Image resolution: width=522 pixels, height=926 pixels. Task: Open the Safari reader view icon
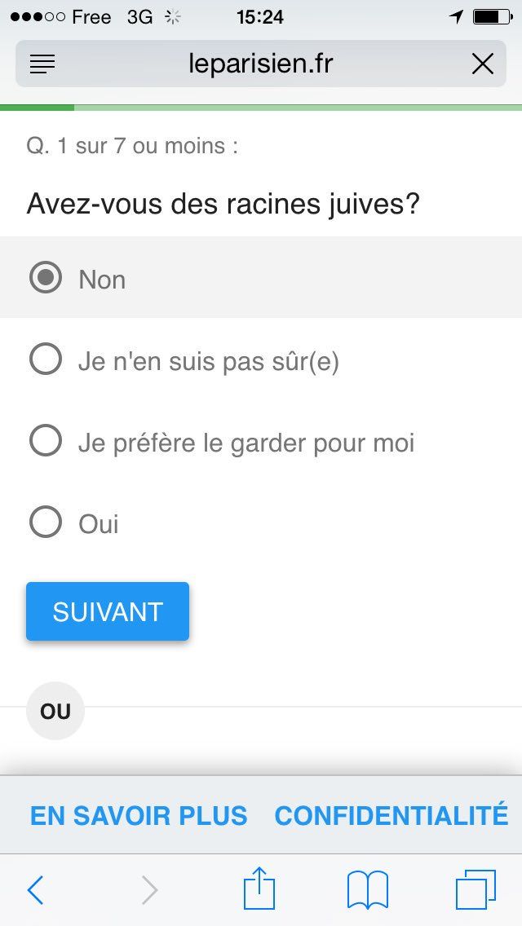click(42, 64)
